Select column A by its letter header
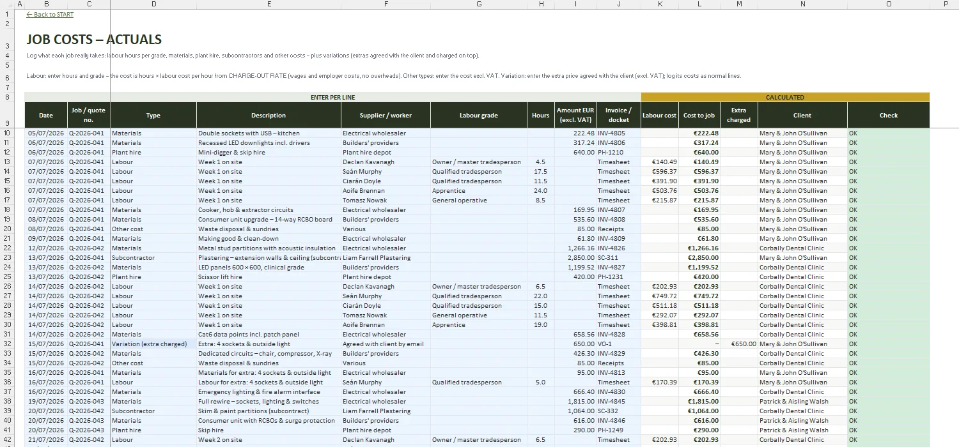 20,4
